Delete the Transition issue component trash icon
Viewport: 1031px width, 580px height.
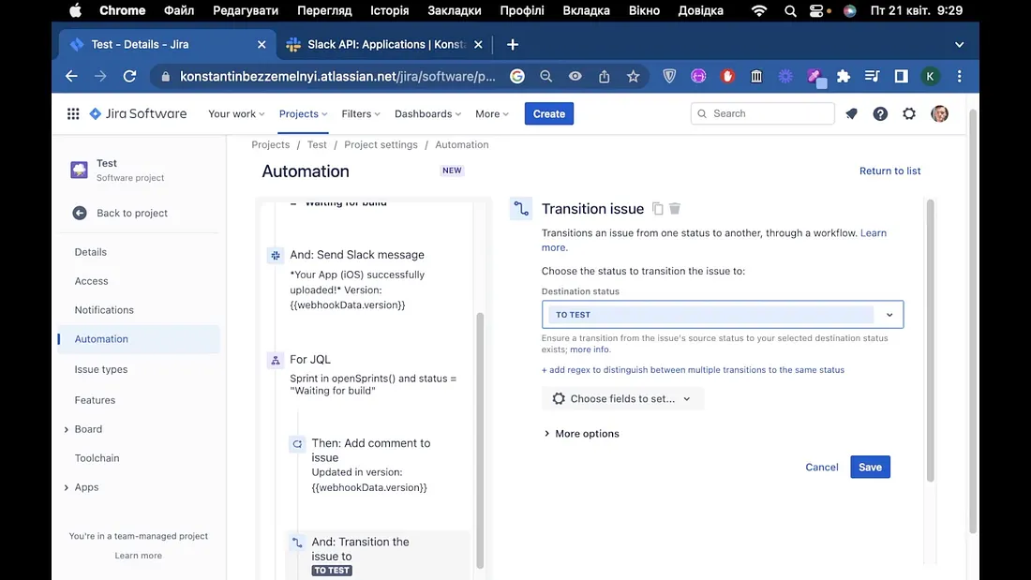point(675,208)
